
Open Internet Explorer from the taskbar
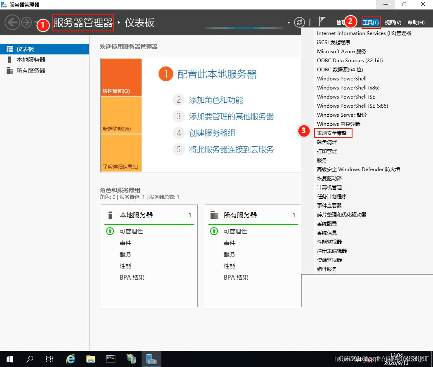pos(70,359)
